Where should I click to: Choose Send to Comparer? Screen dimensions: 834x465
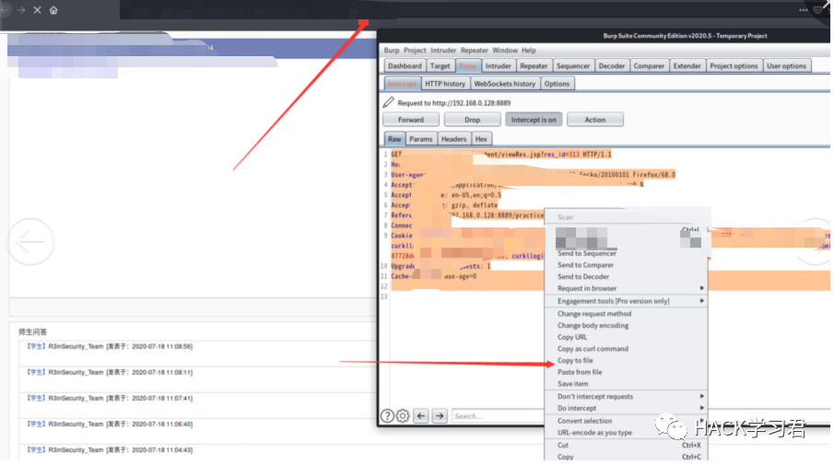tap(626, 264)
